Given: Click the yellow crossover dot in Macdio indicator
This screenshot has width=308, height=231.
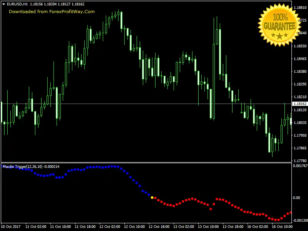Looking at the screenshot, I should tap(152, 198).
